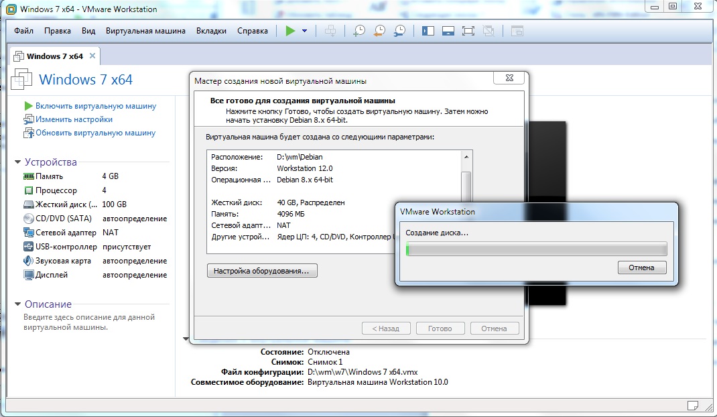Open the snapshot manager wrench-clock icon
The image size is (717, 417).
(399, 31)
